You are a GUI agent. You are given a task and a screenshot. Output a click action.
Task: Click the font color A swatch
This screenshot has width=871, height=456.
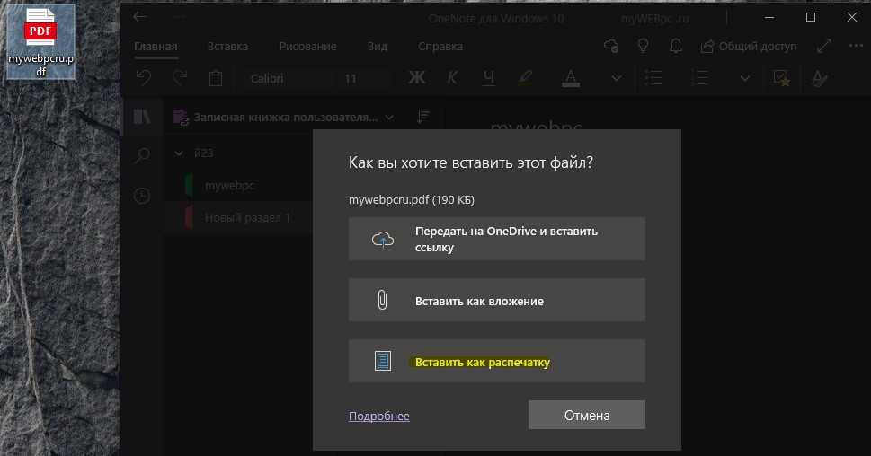tap(570, 78)
